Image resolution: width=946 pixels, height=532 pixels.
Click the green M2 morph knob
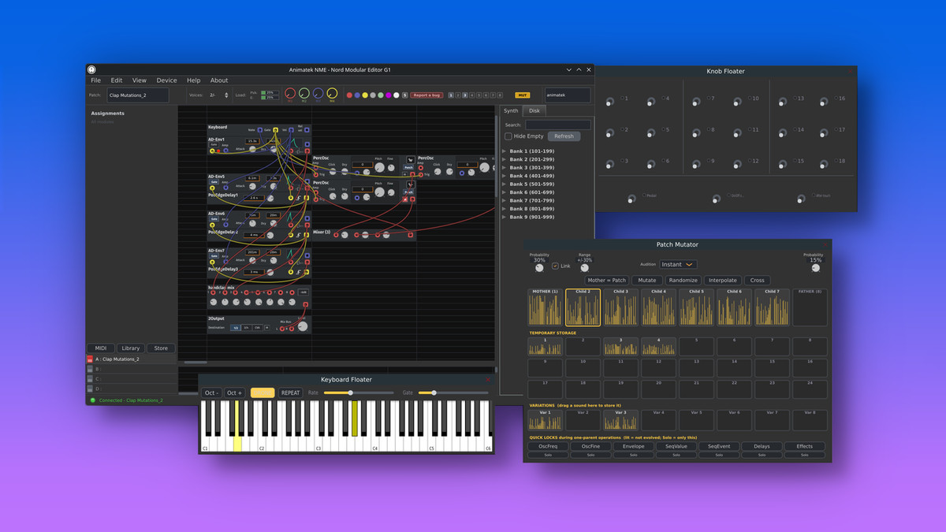304,93
